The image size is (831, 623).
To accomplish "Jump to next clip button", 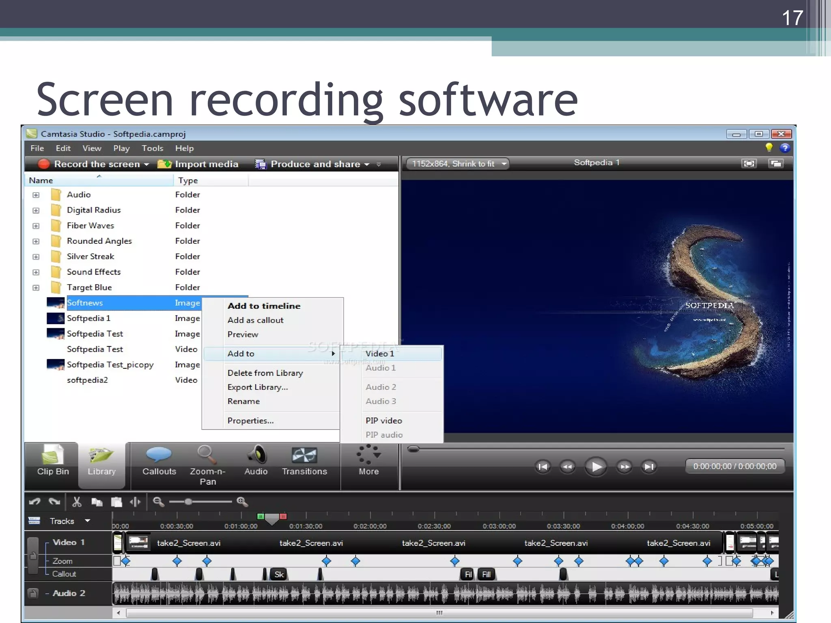I will [649, 466].
